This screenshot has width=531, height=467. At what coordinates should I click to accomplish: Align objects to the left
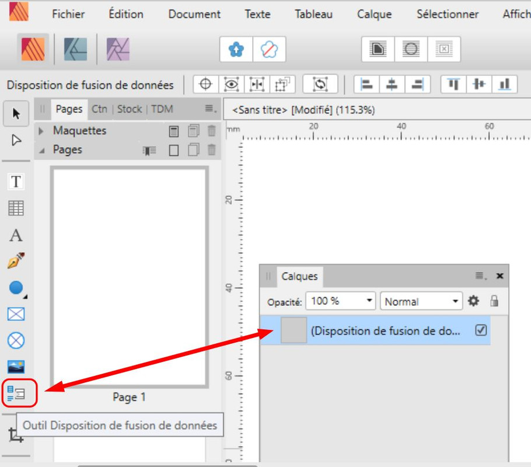366,84
